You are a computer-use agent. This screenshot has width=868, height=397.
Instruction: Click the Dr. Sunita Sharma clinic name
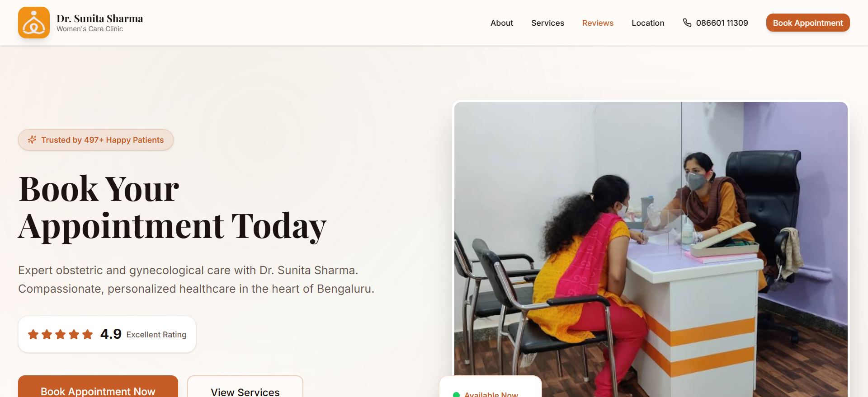[x=100, y=19]
